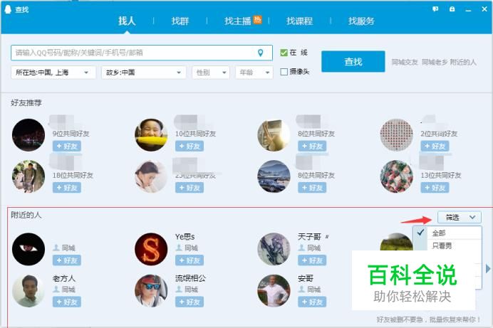Open floral avatar with 13位共同好友
Image resolution: width=493 pixels, height=328 pixels.
[397, 176]
